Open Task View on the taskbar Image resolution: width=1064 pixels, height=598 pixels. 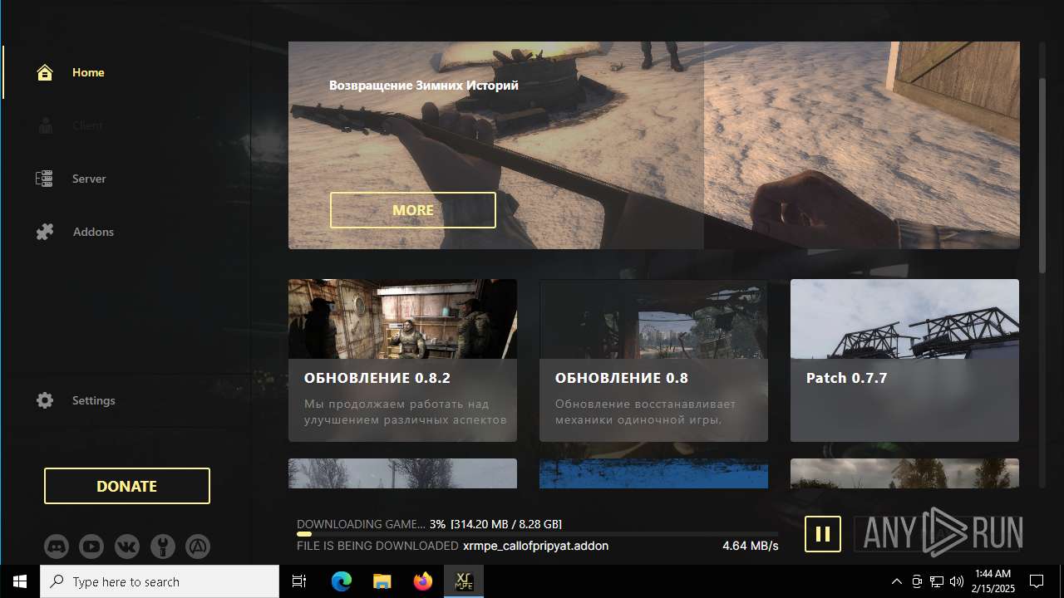(299, 581)
